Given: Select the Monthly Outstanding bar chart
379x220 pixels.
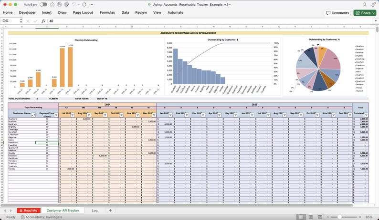Looking at the screenshot, I should [x=86, y=66].
